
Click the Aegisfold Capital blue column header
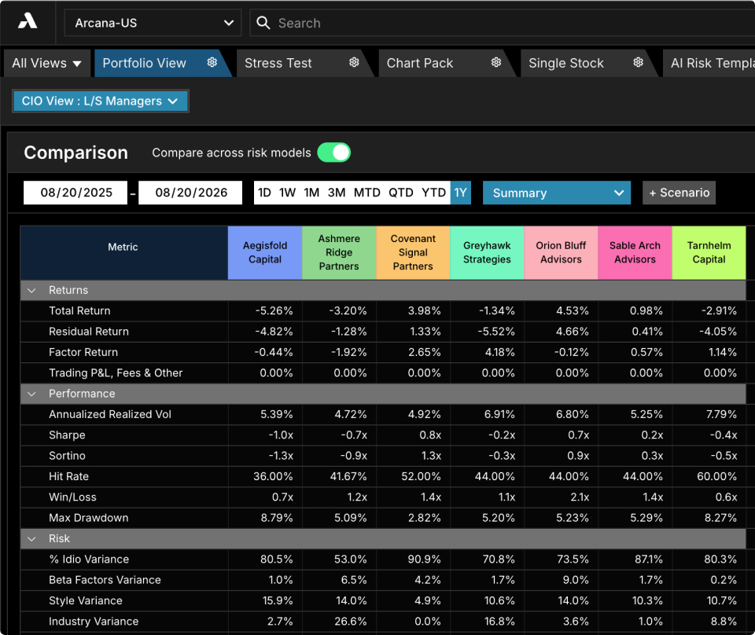(x=265, y=252)
